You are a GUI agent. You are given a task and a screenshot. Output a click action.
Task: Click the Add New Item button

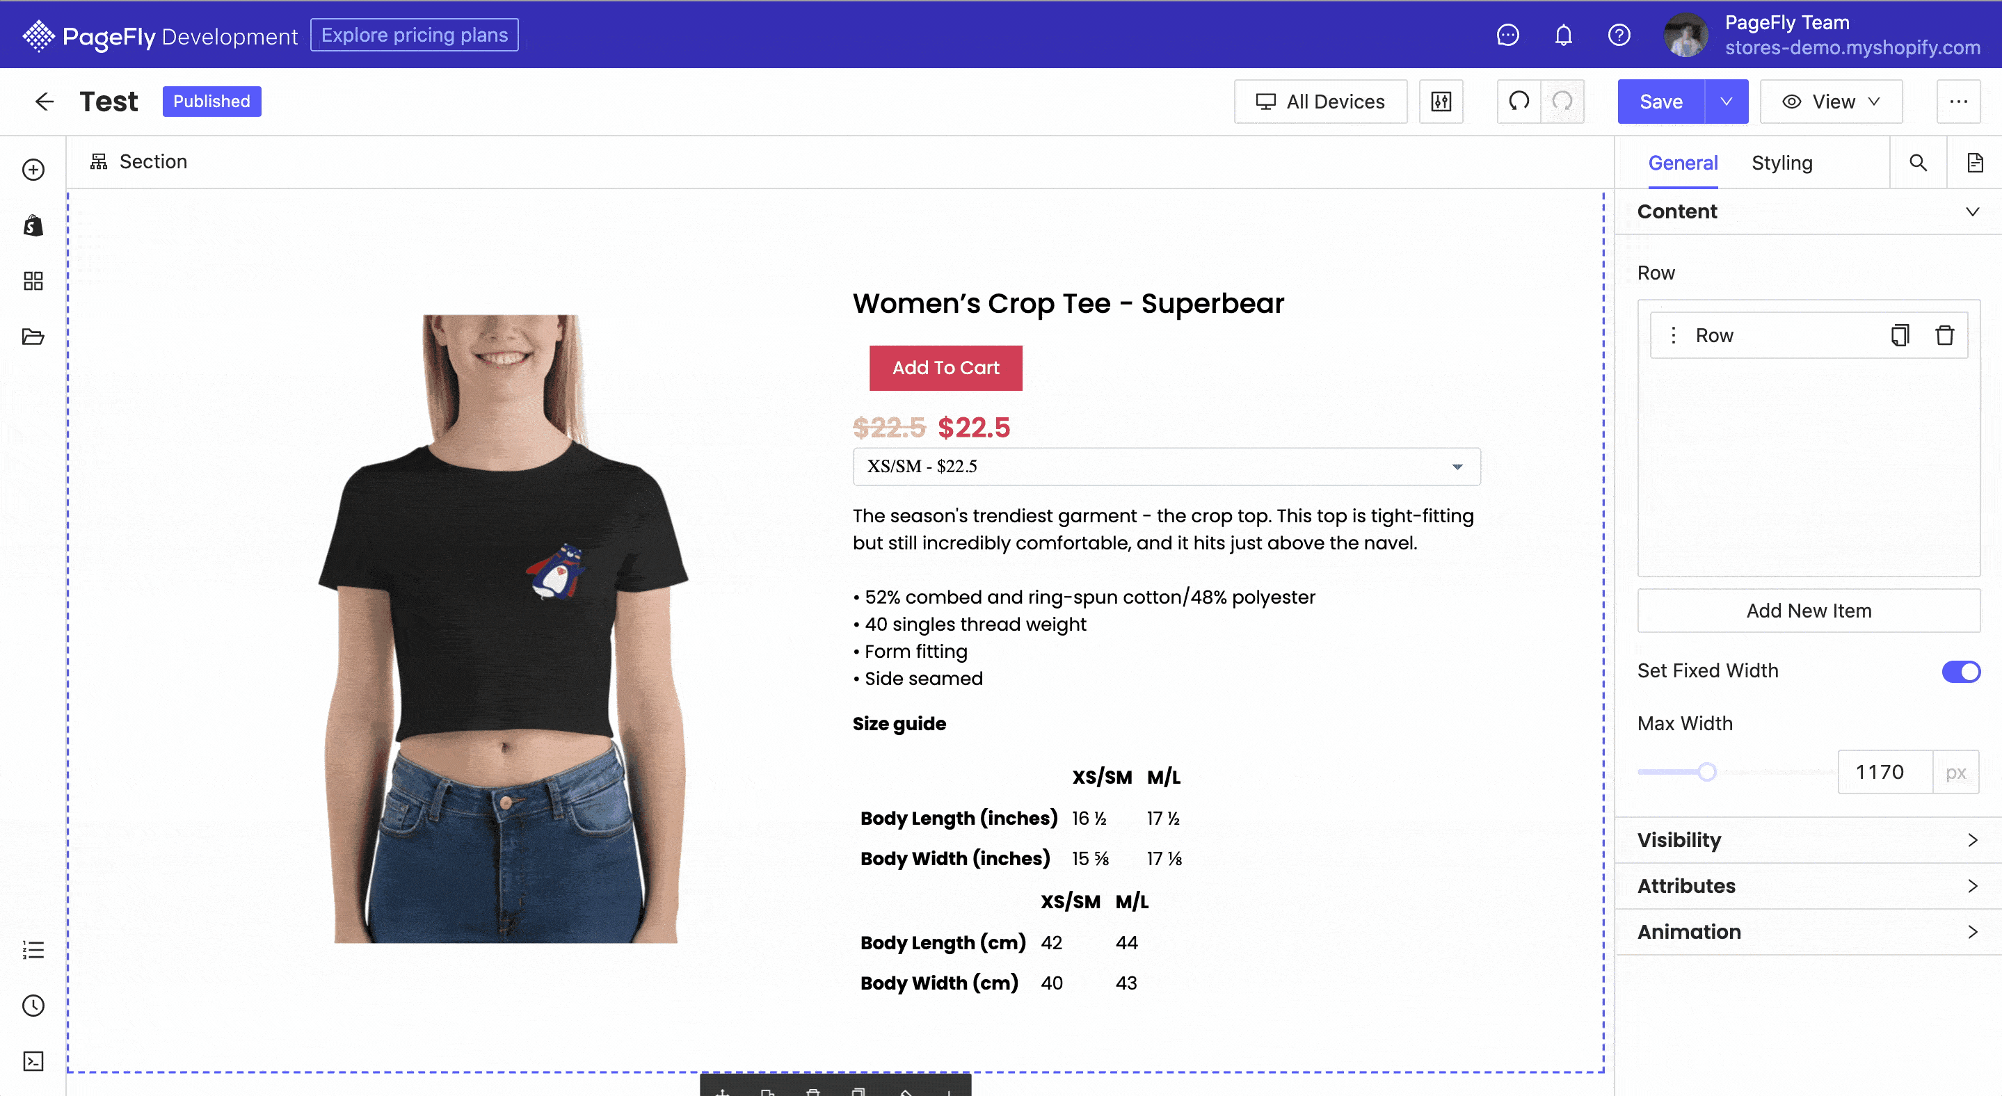(x=1808, y=610)
